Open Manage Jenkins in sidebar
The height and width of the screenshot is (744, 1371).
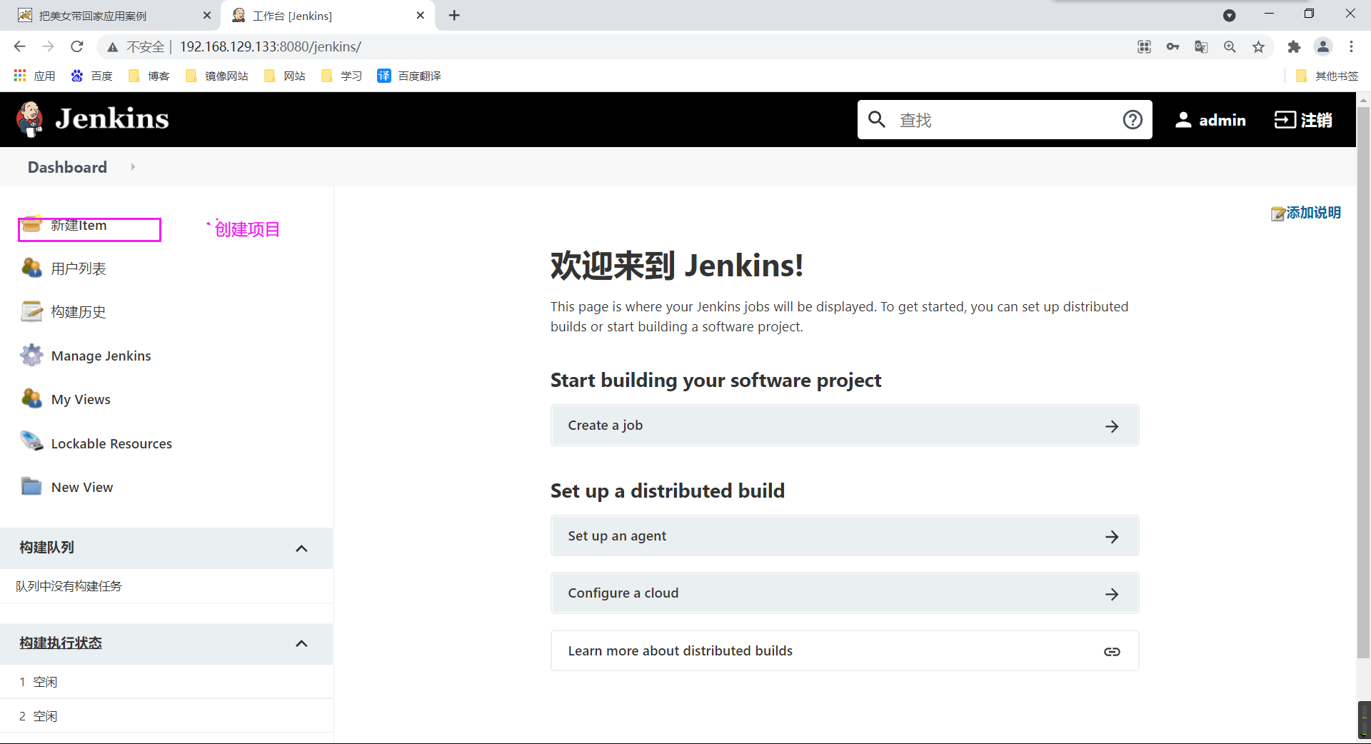[101, 356]
